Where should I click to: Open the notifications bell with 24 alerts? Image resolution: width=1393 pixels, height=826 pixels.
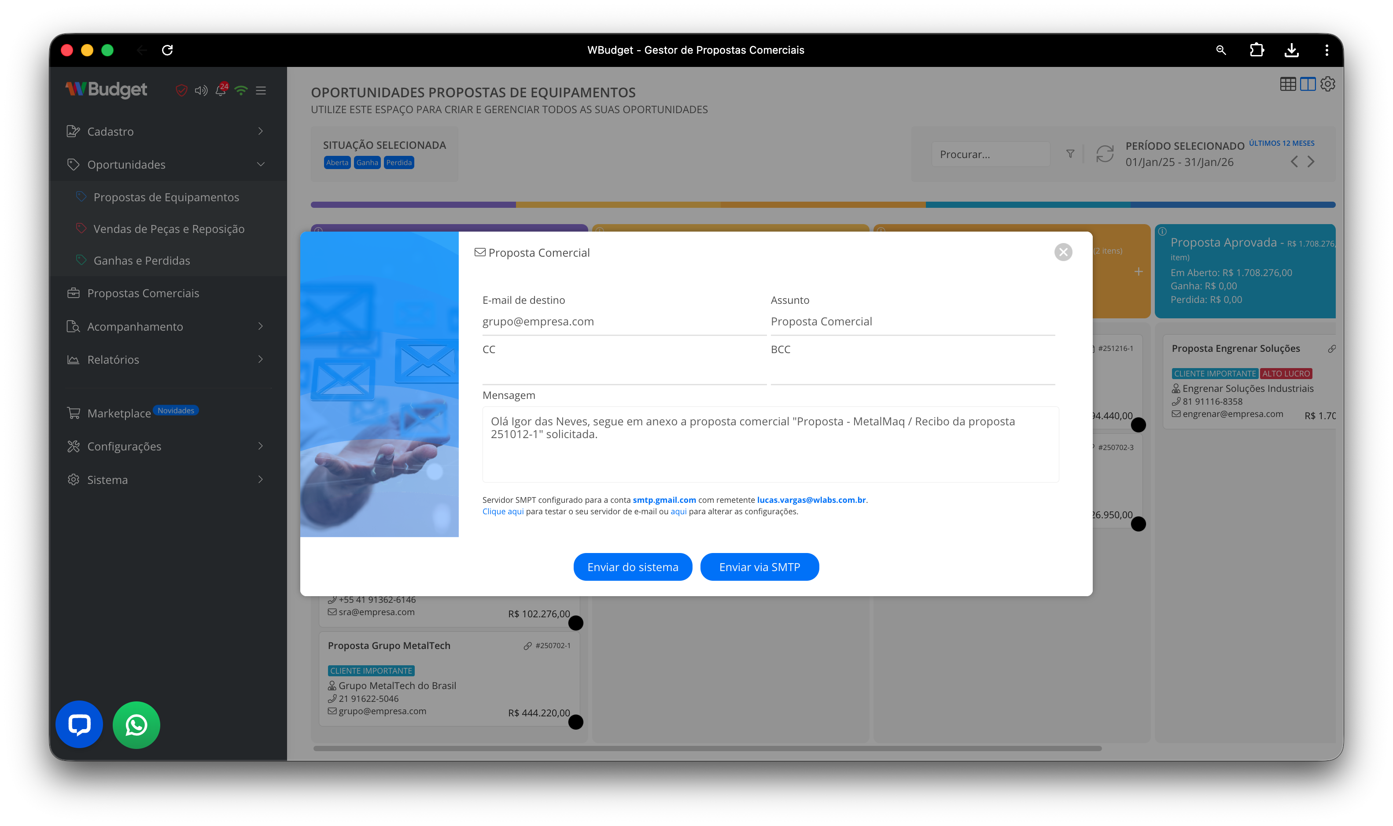(x=221, y=90)
